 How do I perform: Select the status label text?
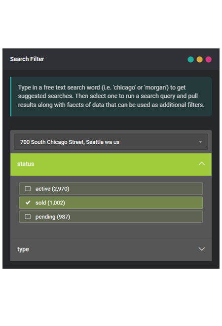[26, 164]
